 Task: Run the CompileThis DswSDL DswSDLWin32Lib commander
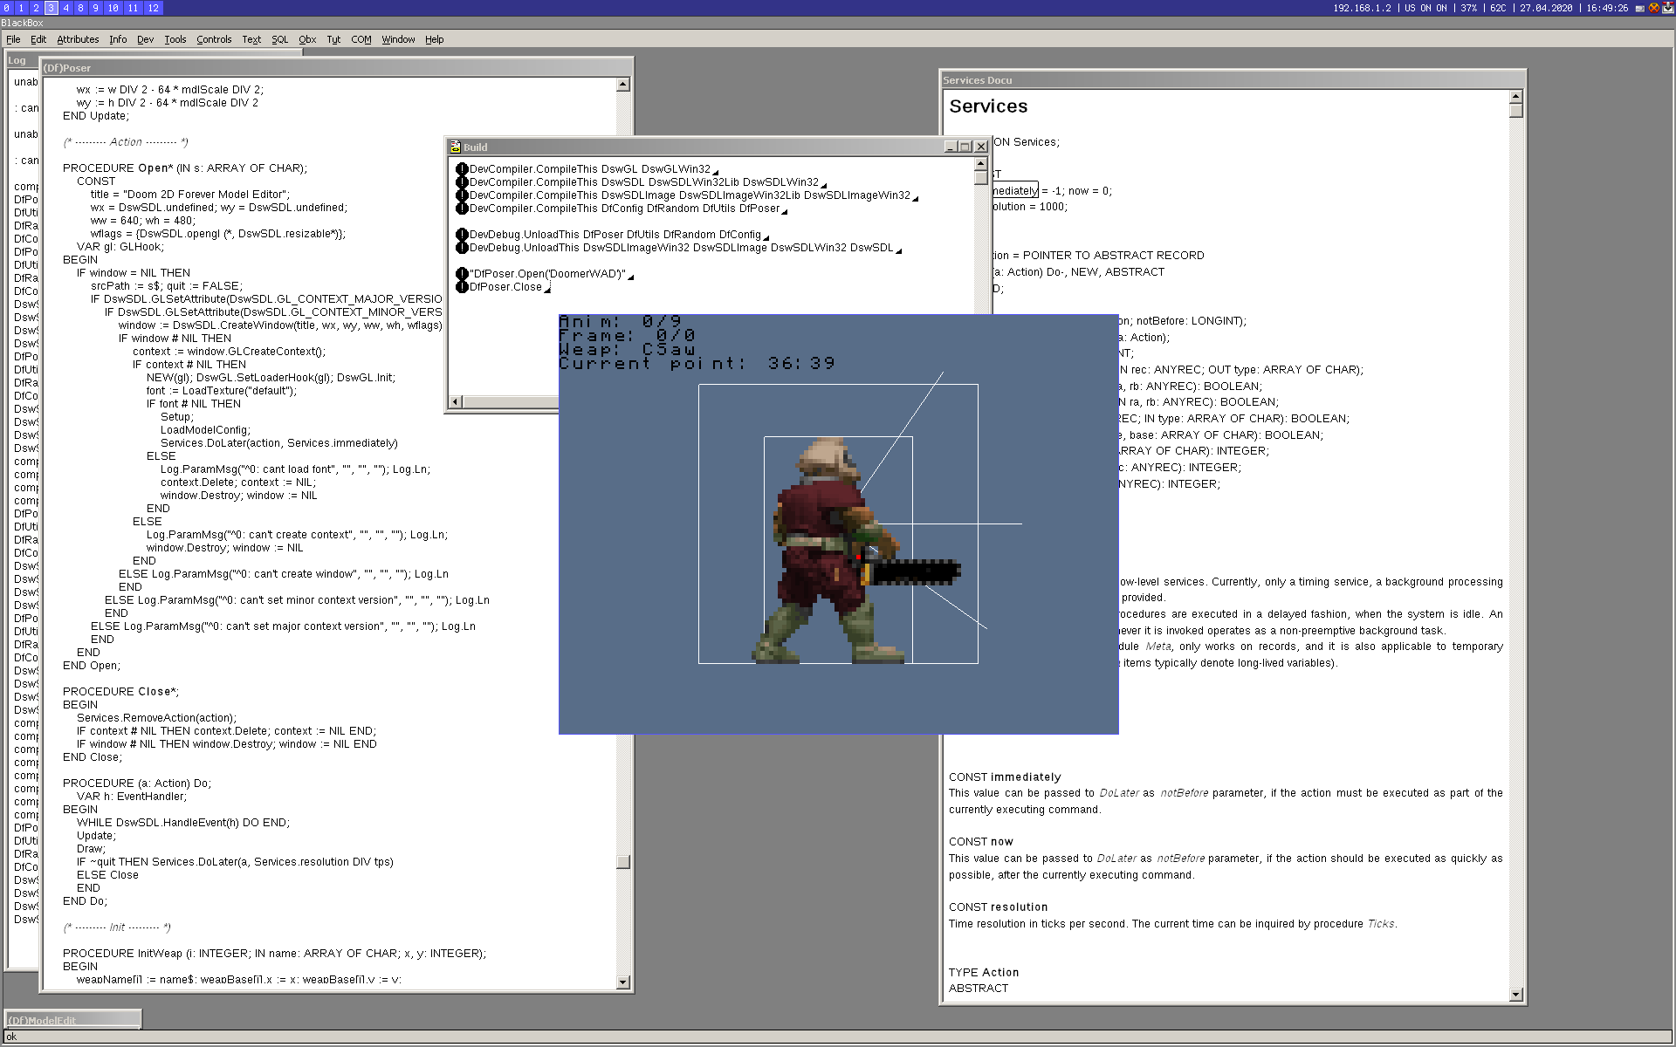462,182
